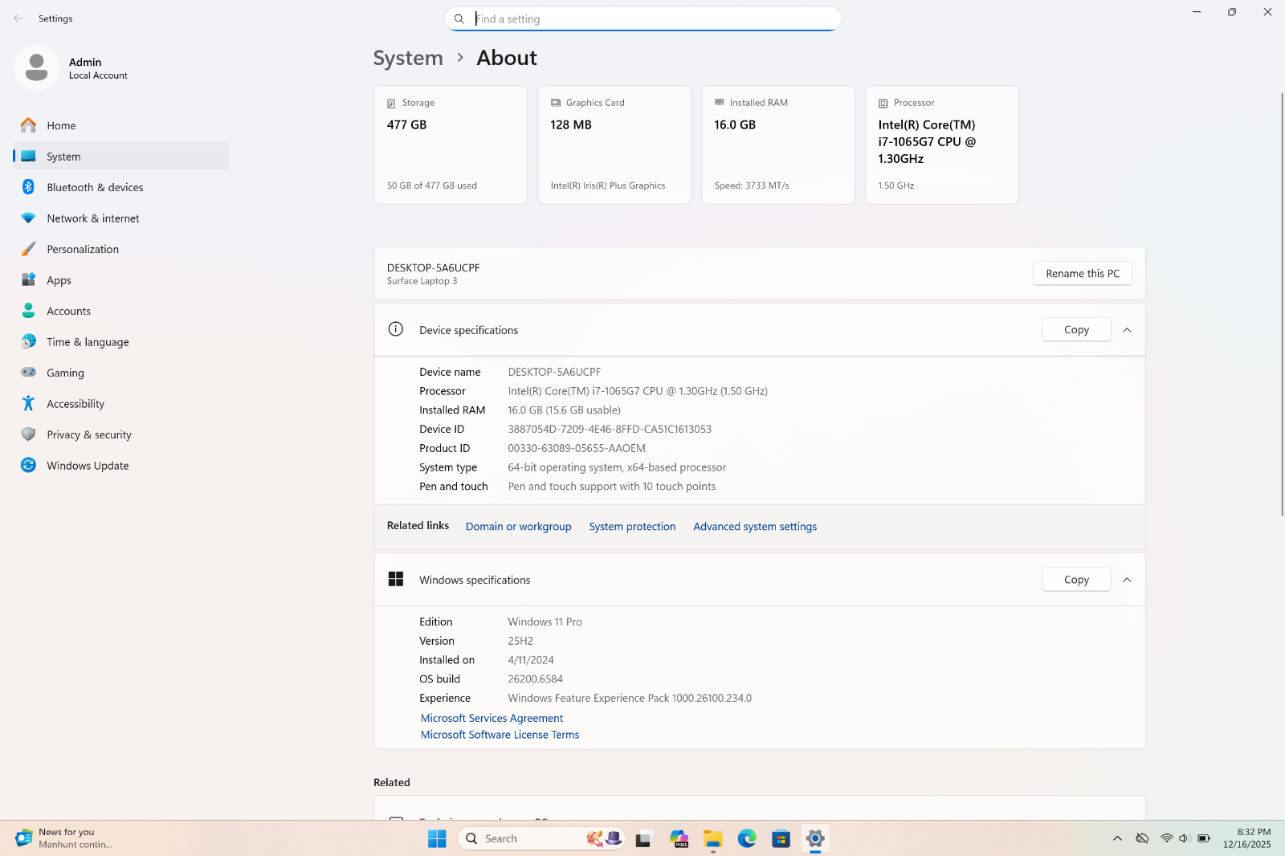Copy the device specifications
This screenshot has width=1285, height=856.
1076,330
